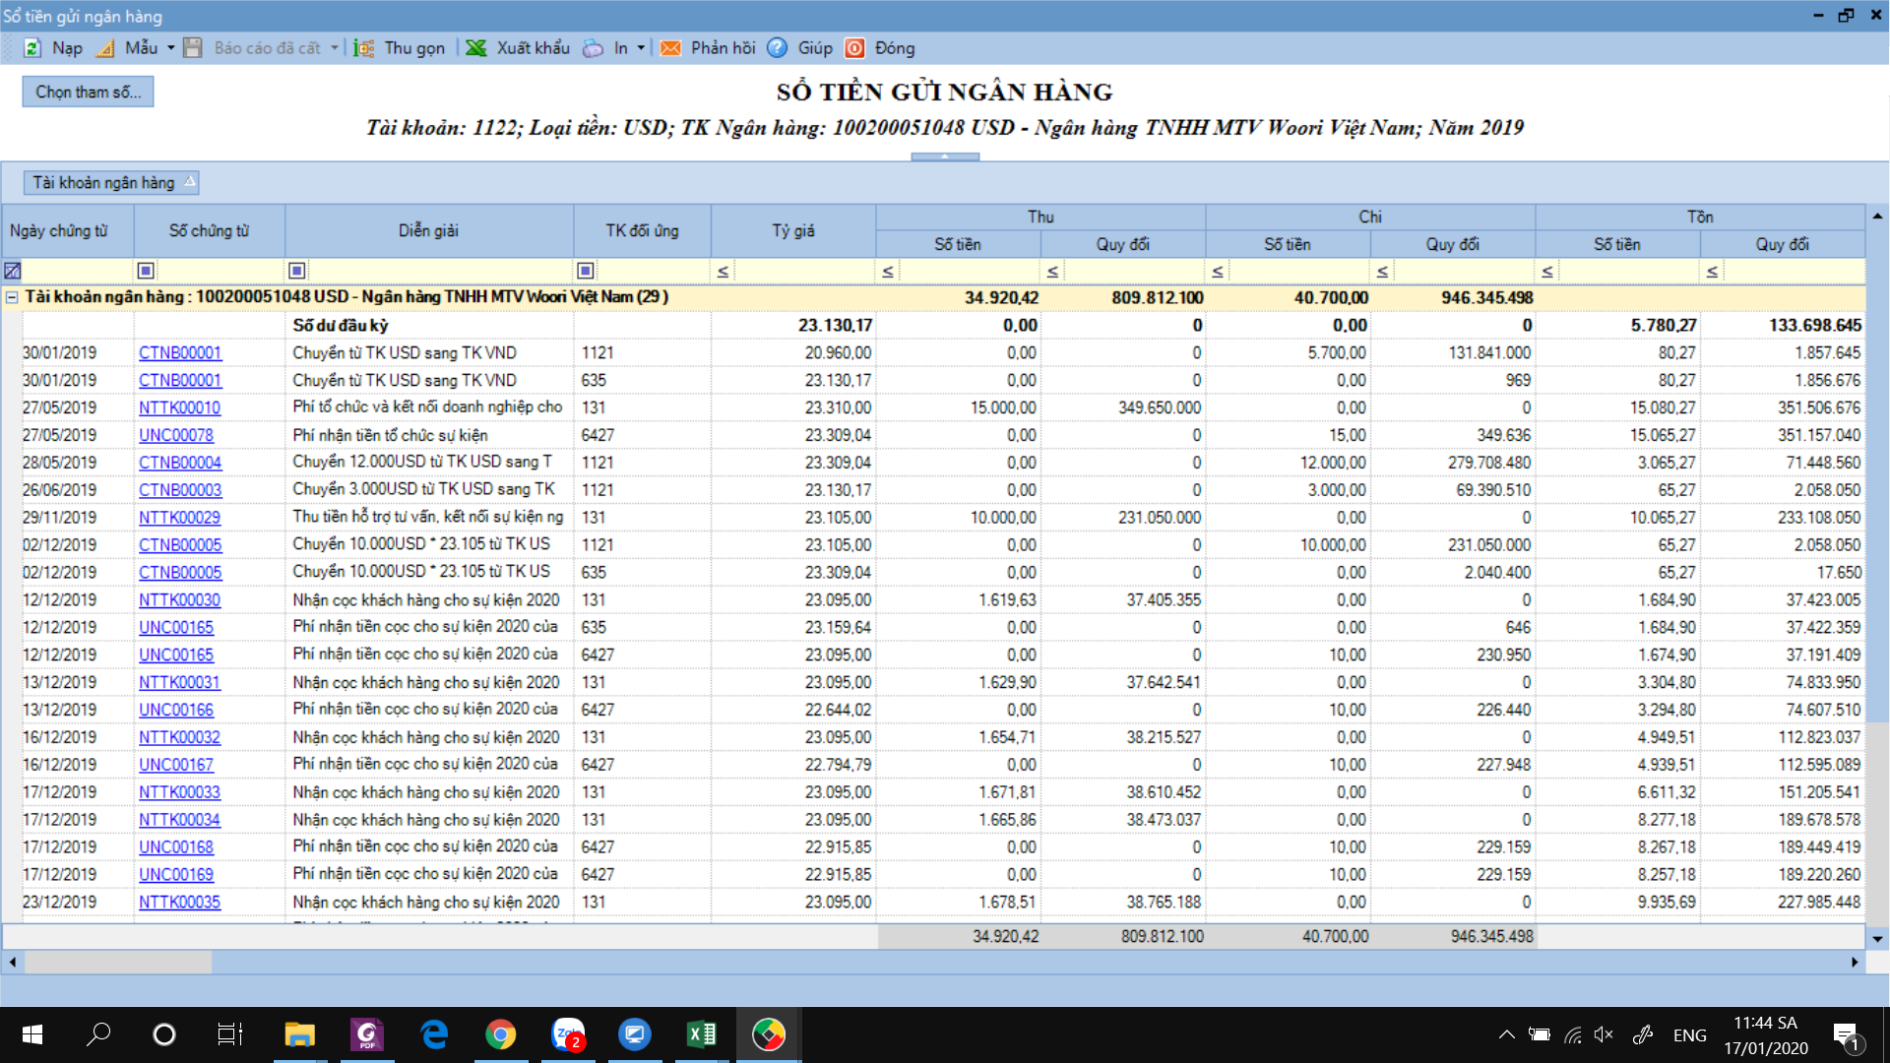Sort by TK đối ứng column header

point(642,230)
